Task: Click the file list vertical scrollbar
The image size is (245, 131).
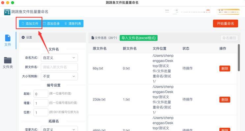Action: click(x=239, y=58)
